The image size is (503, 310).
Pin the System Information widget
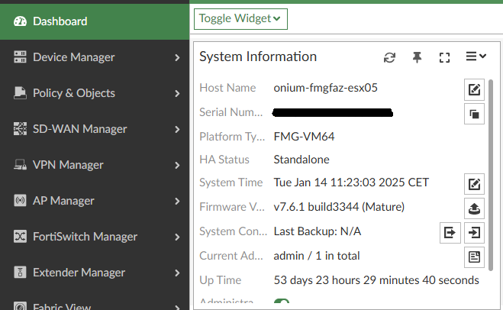(x=418, y=57)
